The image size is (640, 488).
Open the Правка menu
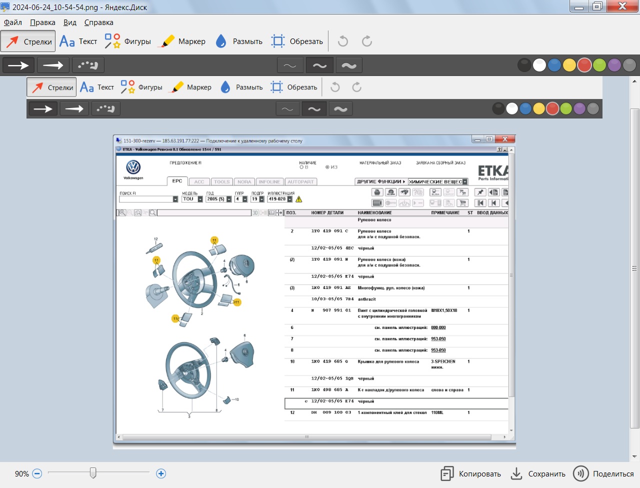tap(42, 22)
